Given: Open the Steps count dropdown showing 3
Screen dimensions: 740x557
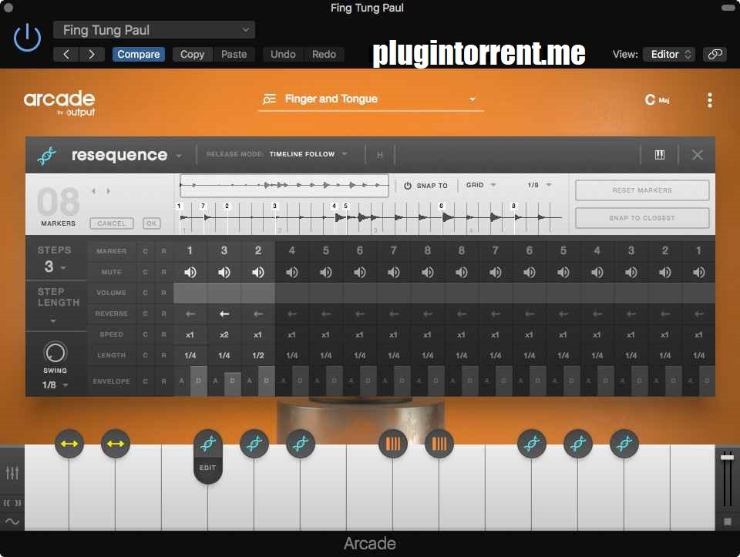Looking at the screenshot, I should pyautogui.click(x=55, y=267).
